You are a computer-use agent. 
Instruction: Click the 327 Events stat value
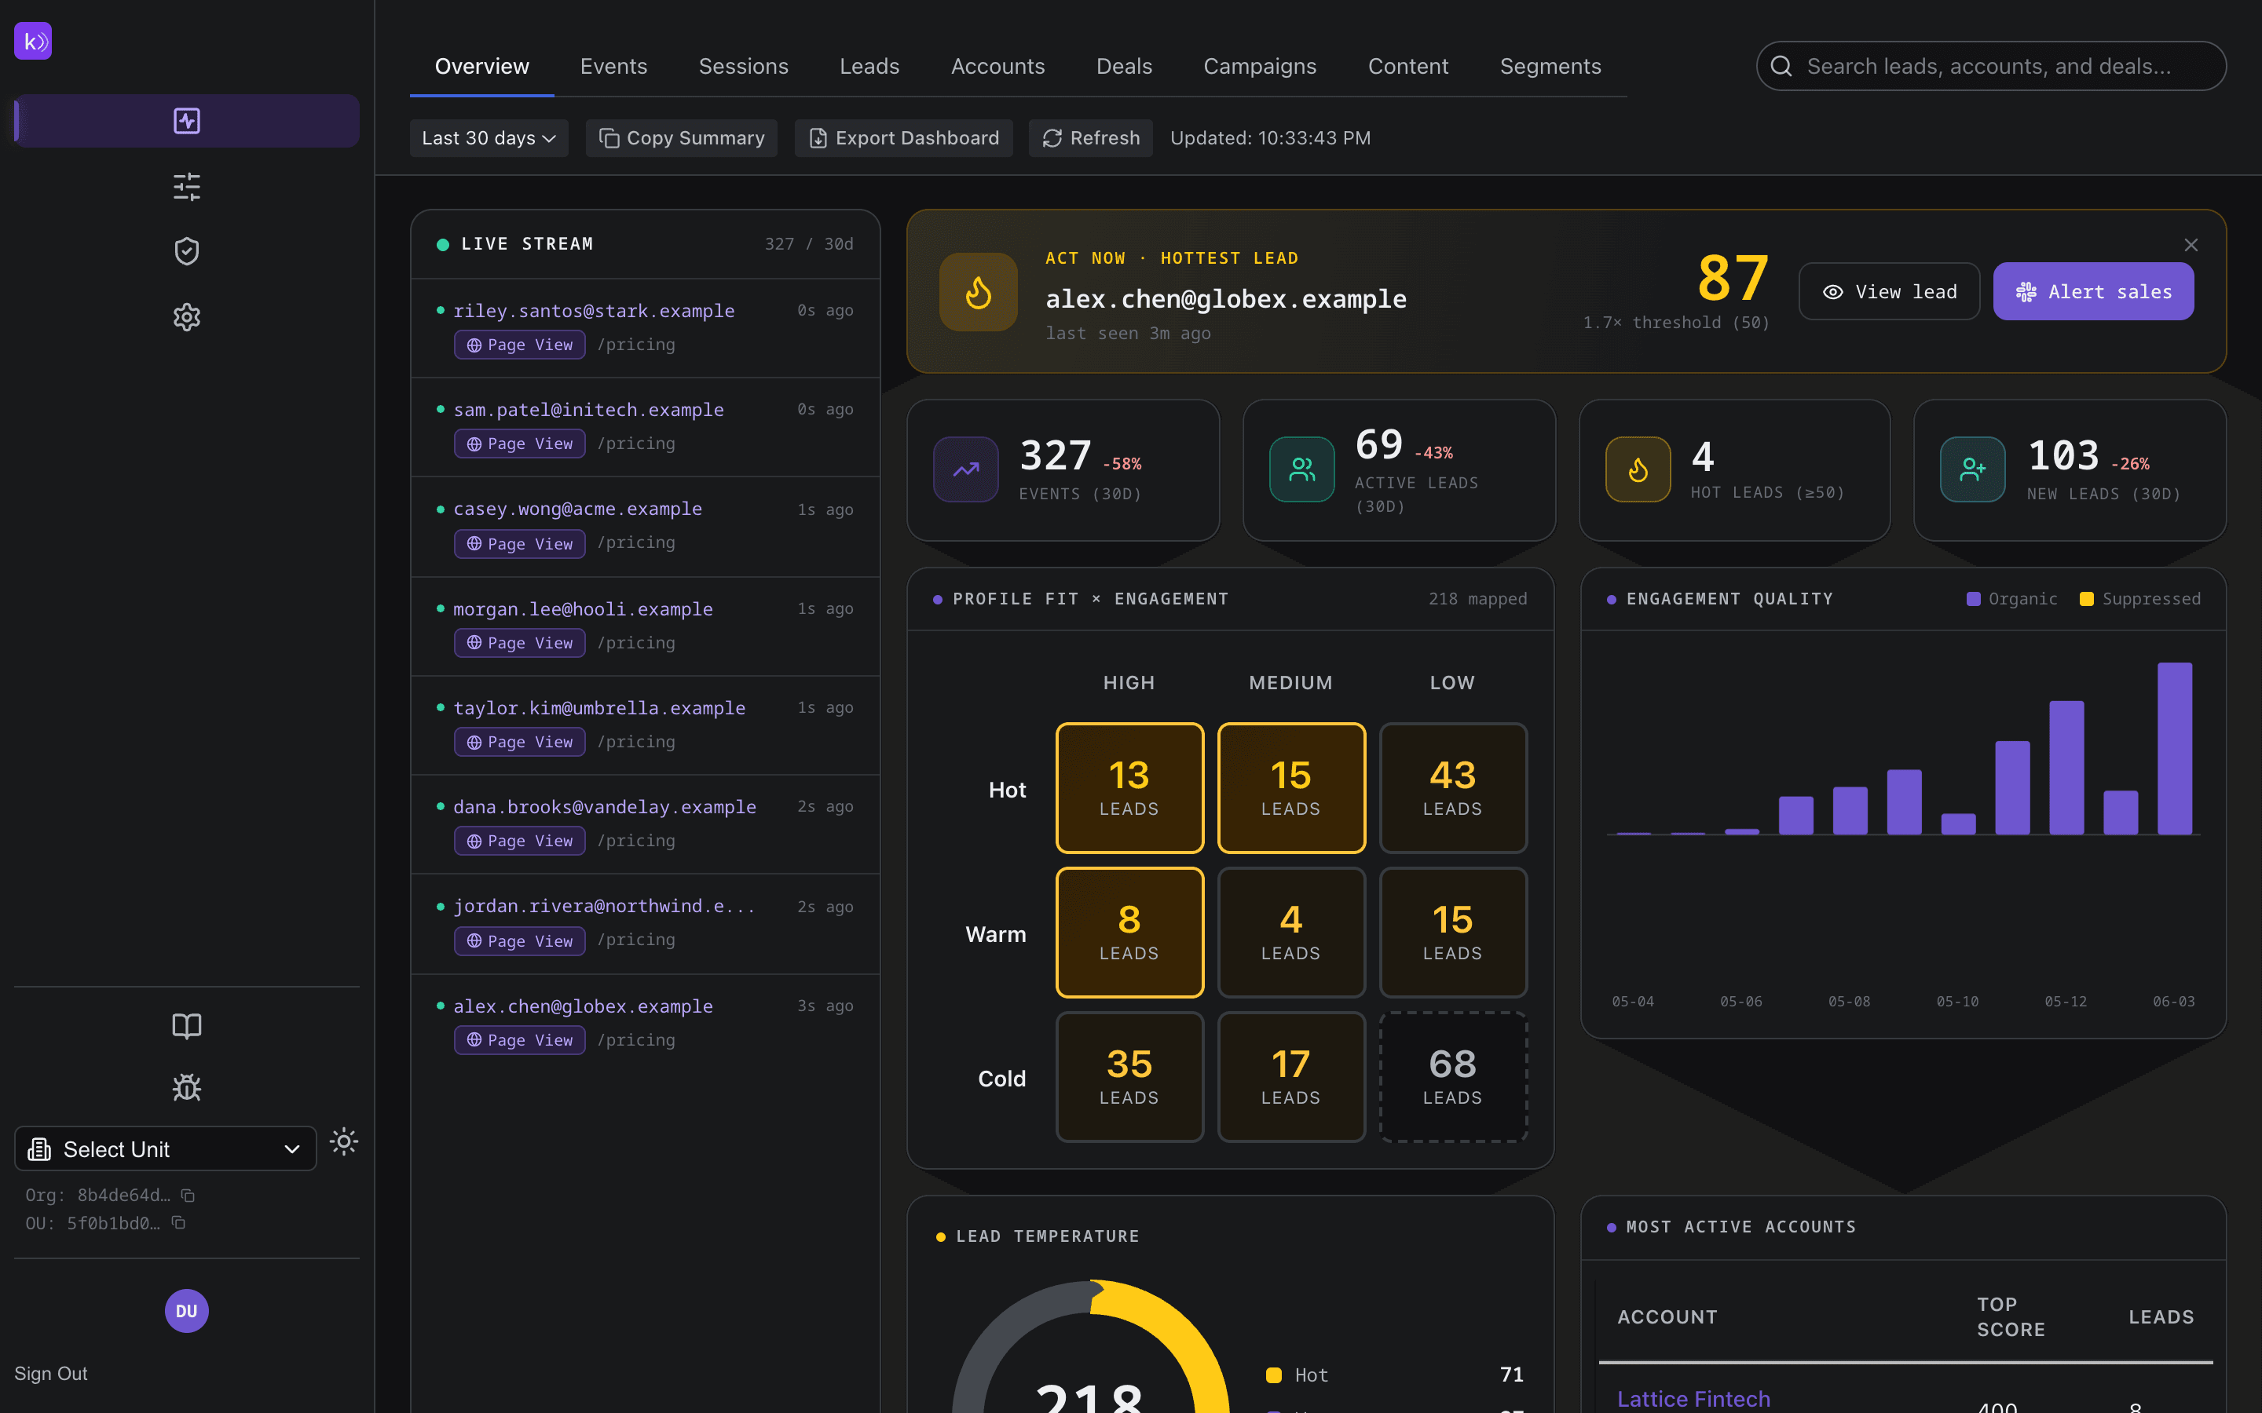(1056, 456)
